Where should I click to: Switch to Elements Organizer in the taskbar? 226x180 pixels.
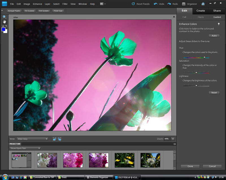coord(99,177)
